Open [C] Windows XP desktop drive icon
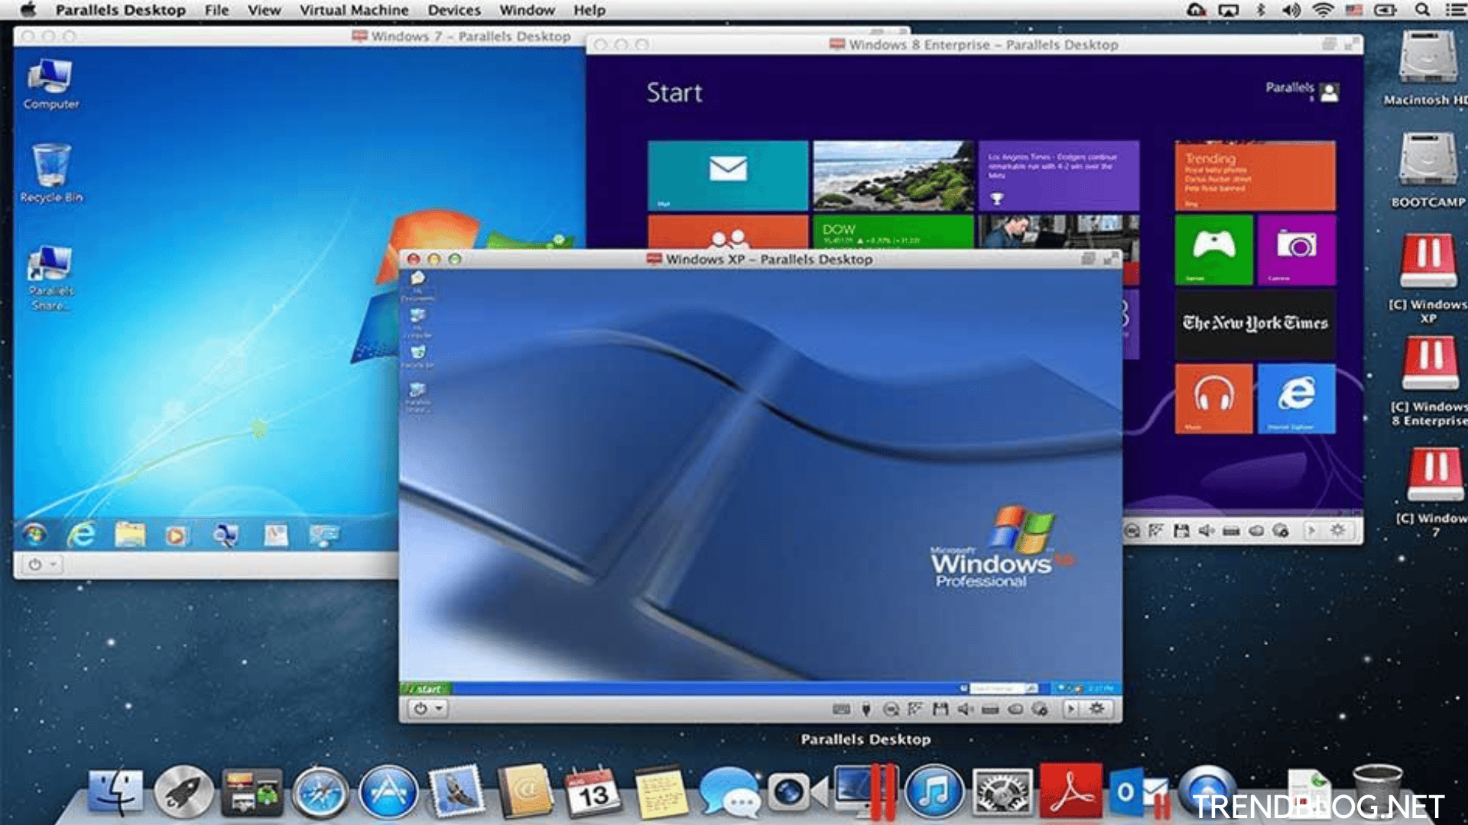1468x825 pixels. pyautogui.click(x=1428, y=278)
